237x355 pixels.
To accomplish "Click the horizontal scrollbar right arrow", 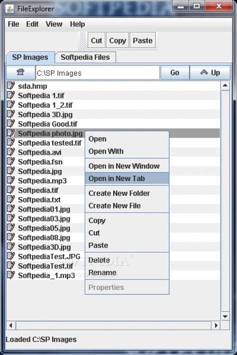I will [216, 326].
